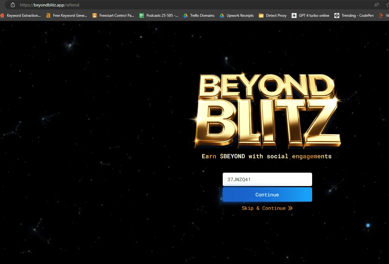Click the green Podcasts sheet icon
Image resolution: width=389 pixels, height=264 pixels.
click(x=142, y=16)
